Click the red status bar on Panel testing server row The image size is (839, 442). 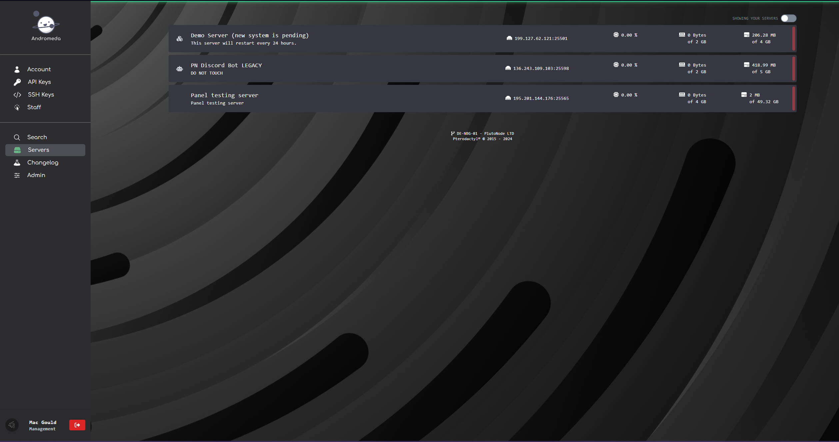tap(794, 99)
